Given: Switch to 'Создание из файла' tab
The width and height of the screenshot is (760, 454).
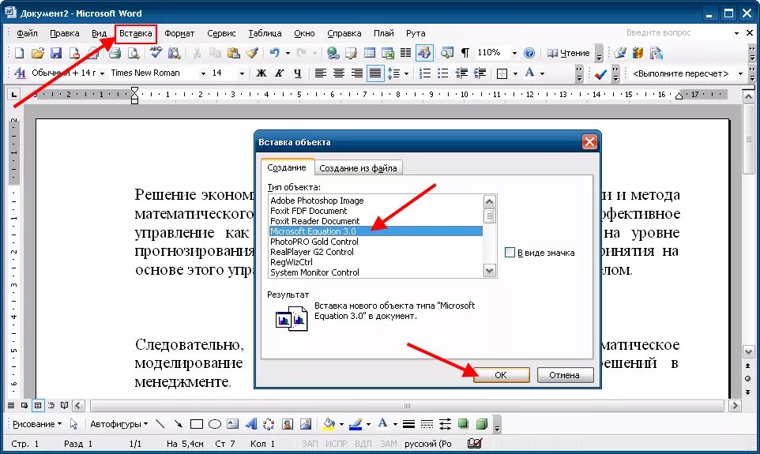Looking at the screenshot, I should pyautogui.click(x=358, y=168).
